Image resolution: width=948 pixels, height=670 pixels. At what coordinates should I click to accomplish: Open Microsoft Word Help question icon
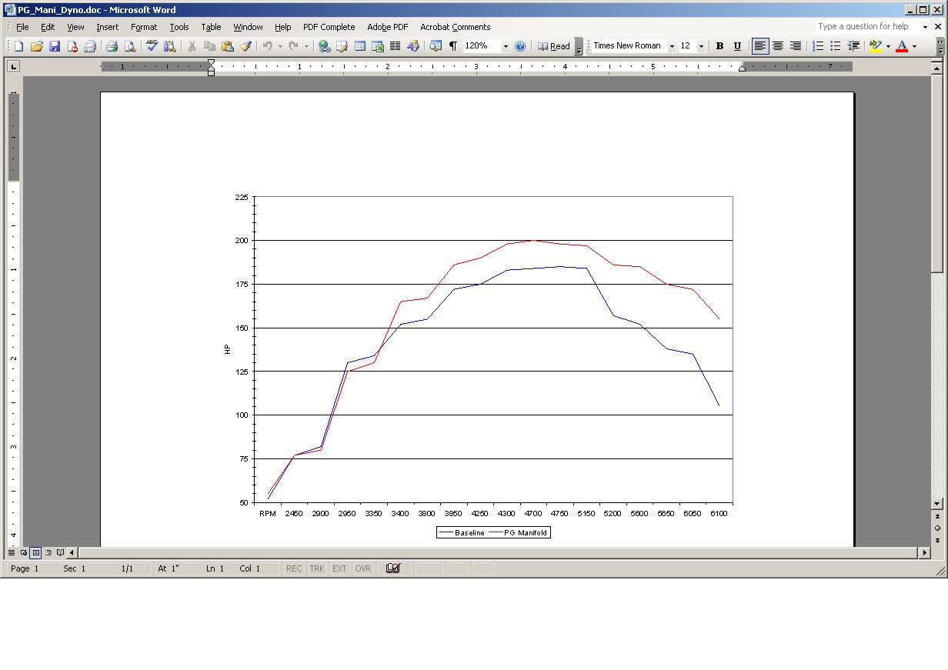pyautogui.click(x=520, y=46)
